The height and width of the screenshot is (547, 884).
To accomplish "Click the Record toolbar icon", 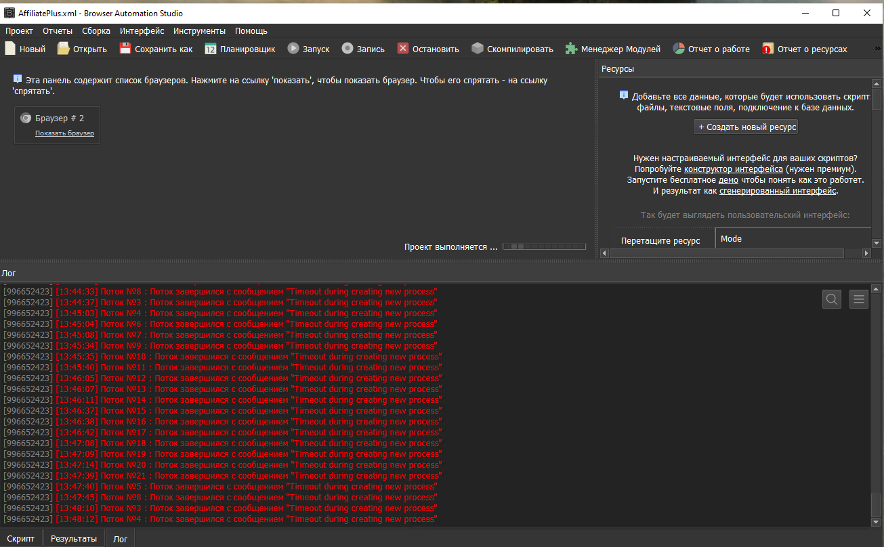I will click(348, 49).
